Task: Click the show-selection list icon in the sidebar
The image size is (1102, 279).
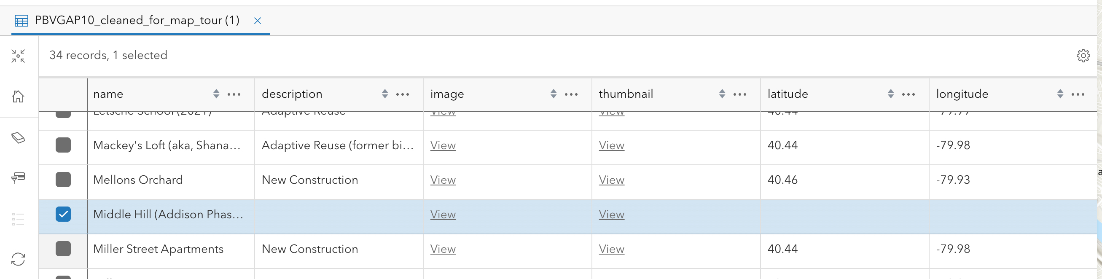Action: pyautogui.click(x=18, y=219)
